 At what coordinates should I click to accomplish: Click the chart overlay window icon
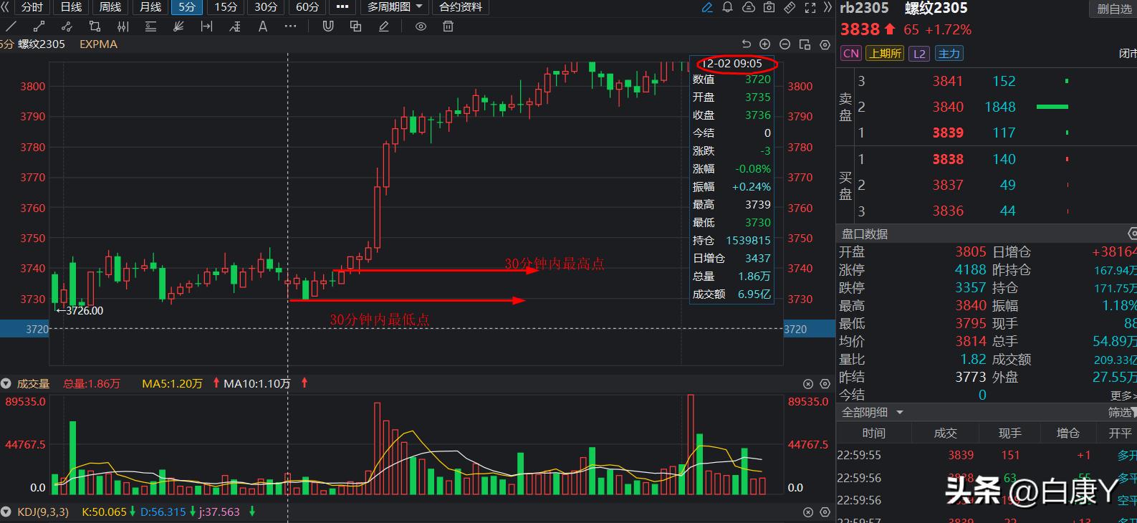805,44
